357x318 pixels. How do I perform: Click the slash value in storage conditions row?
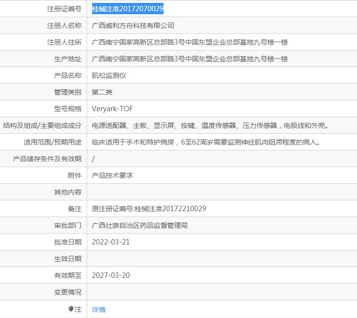93,159
